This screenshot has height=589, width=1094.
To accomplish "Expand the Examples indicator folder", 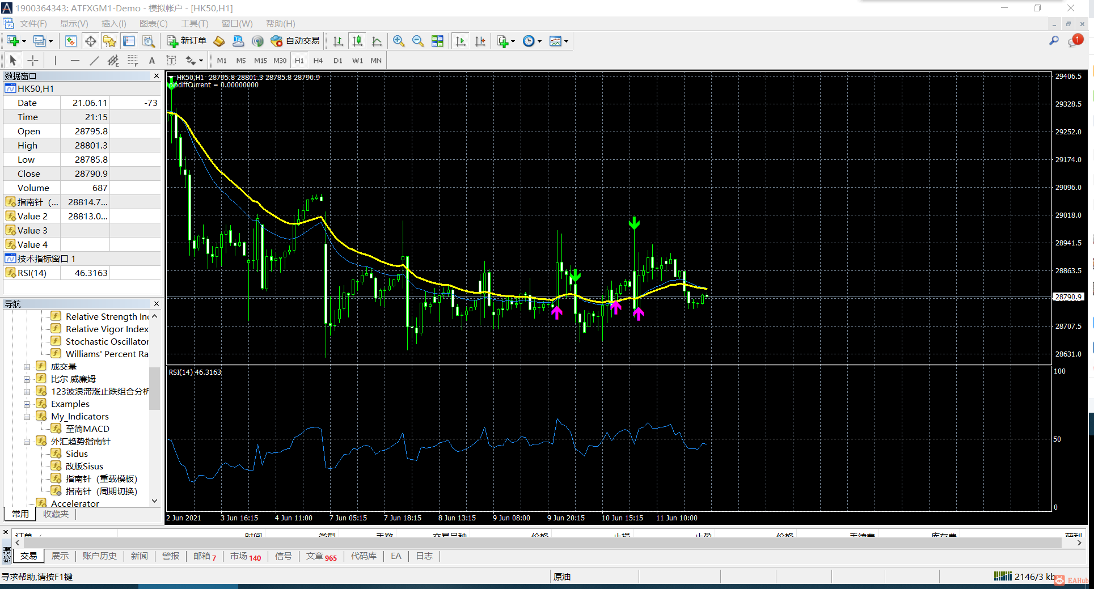I will click(27, 404).
